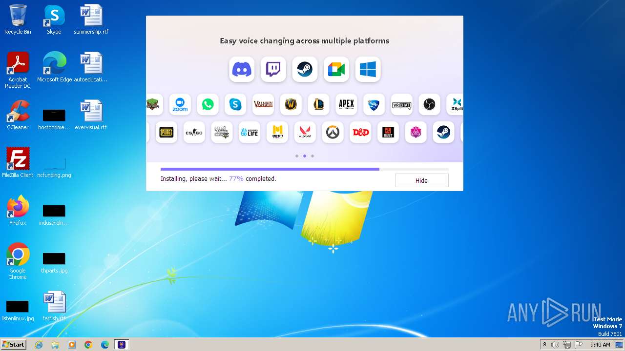Click the pink D20 dice icon
This screenshot has height=351, width=625.
coord(416,132)
